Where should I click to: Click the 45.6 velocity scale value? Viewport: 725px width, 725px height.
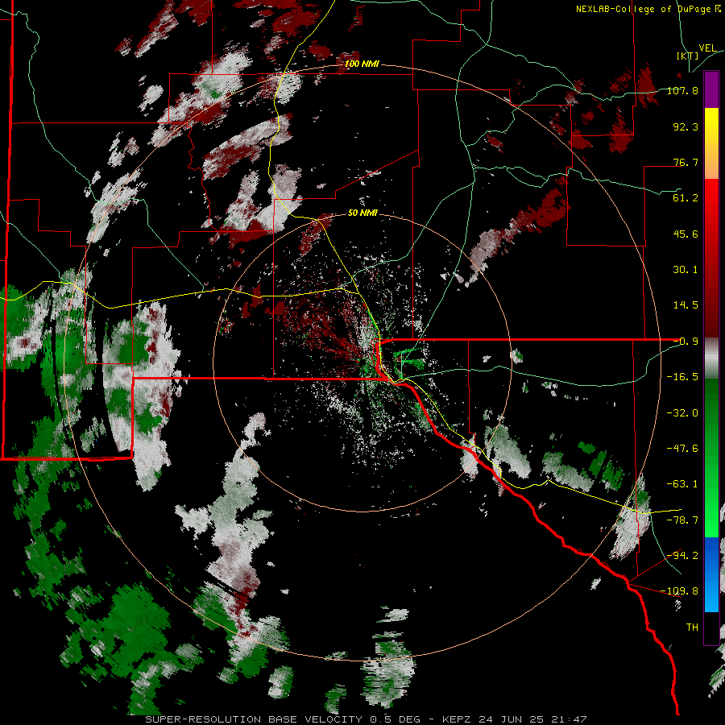pos(686,234)
